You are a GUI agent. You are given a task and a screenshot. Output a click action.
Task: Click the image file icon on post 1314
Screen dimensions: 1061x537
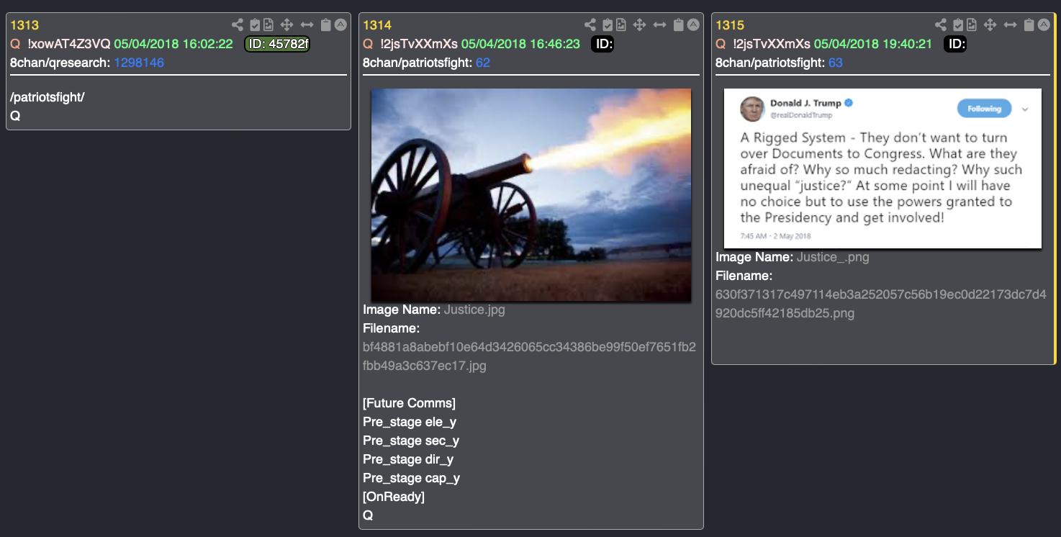pyautogui.click(x=621, y=25)
